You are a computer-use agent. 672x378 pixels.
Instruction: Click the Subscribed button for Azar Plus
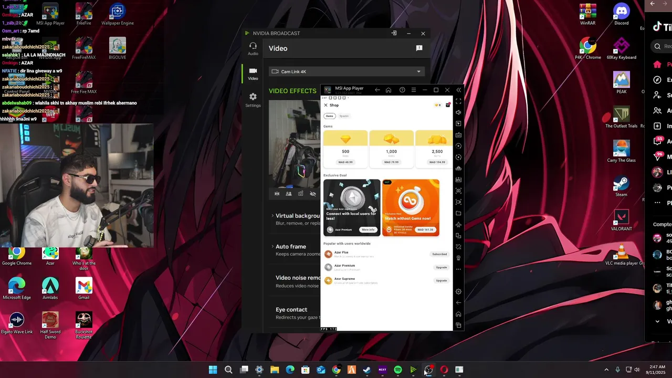[x=439, y=254]
